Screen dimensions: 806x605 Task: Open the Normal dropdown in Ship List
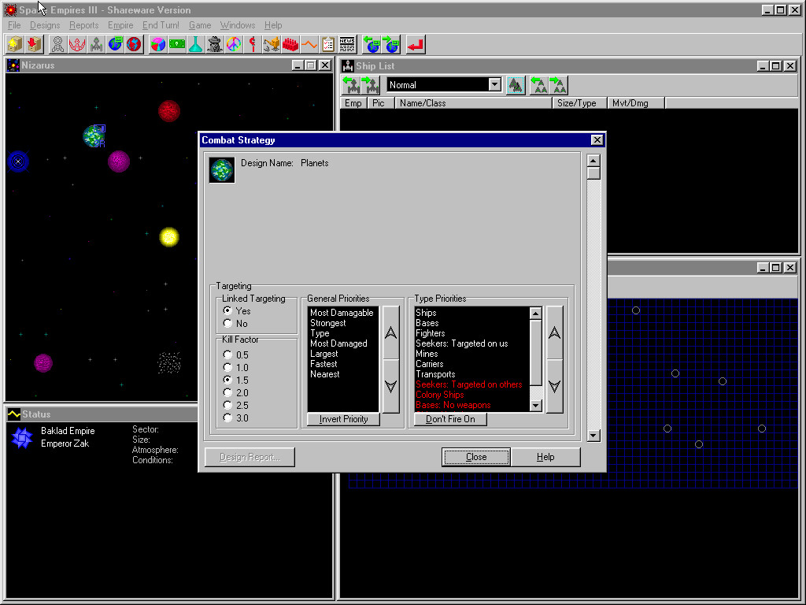tap(494, 85)
